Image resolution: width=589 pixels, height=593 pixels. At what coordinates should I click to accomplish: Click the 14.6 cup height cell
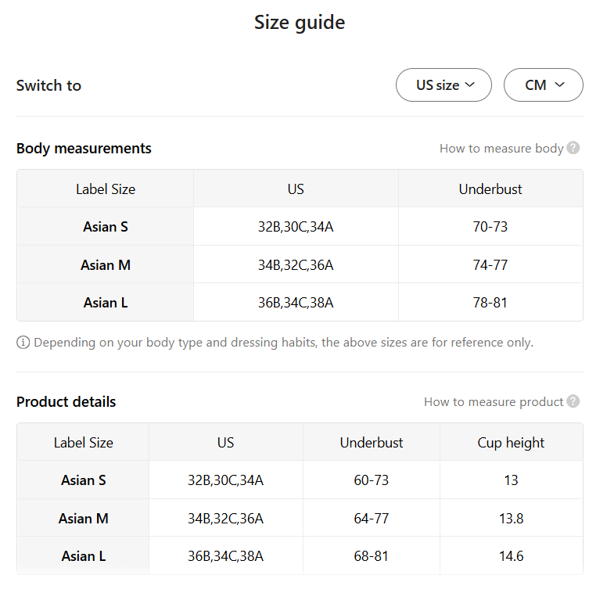pyautogui.click(x=511, y=556)
